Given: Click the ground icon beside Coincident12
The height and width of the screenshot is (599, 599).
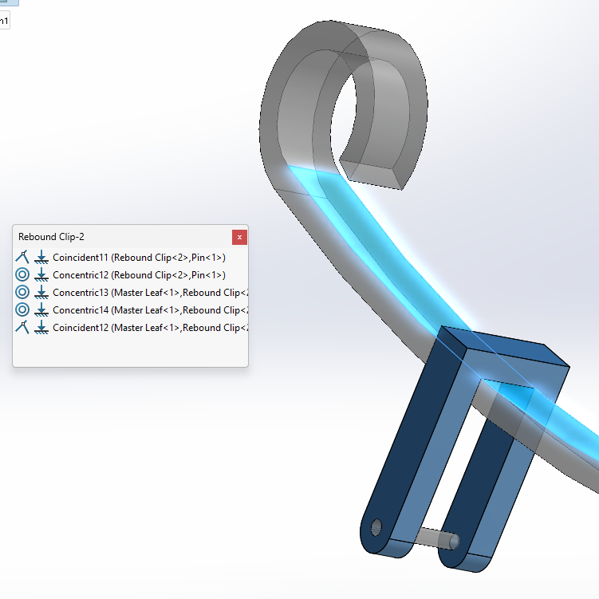Looking at the screenshot, I should tap(41, 327).
